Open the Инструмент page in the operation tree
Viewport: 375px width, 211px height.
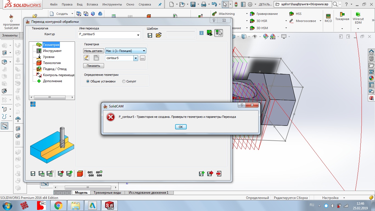tap(52, 51)
